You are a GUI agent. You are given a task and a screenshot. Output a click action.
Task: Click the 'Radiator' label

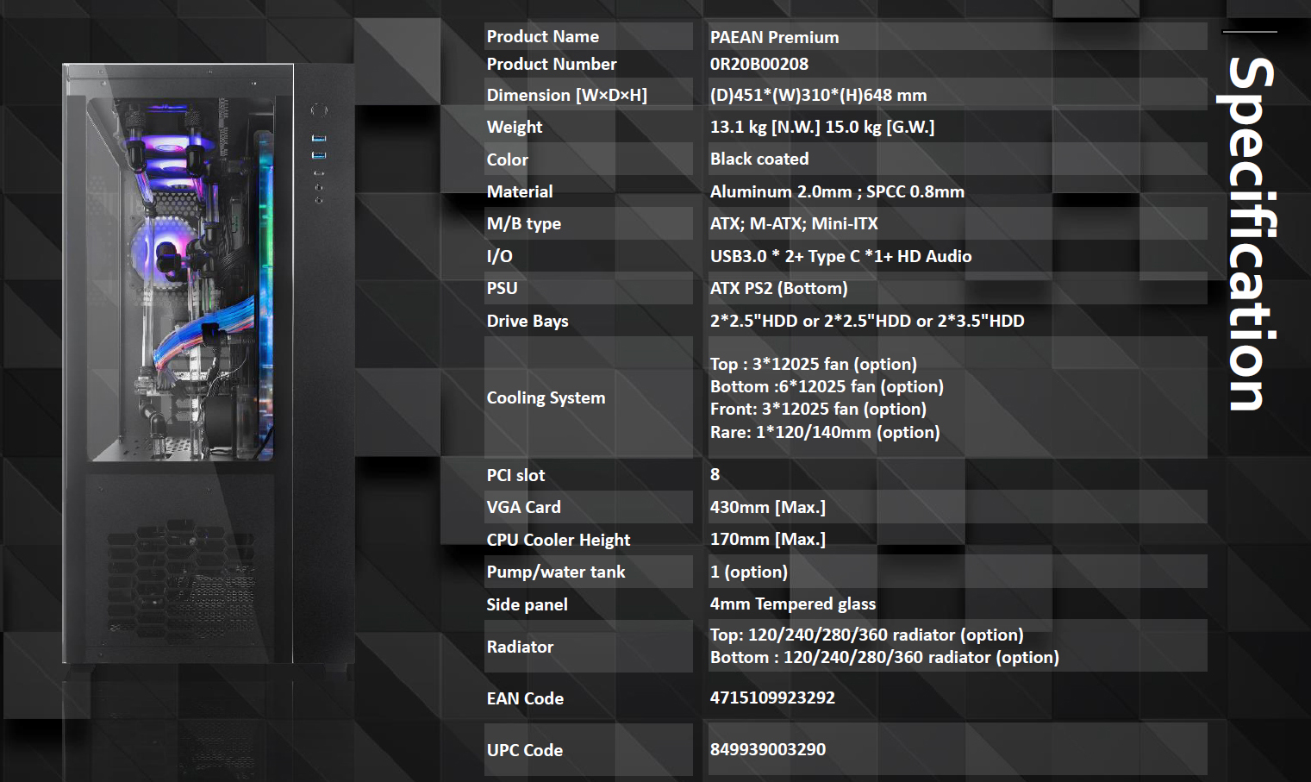(520, 647)
